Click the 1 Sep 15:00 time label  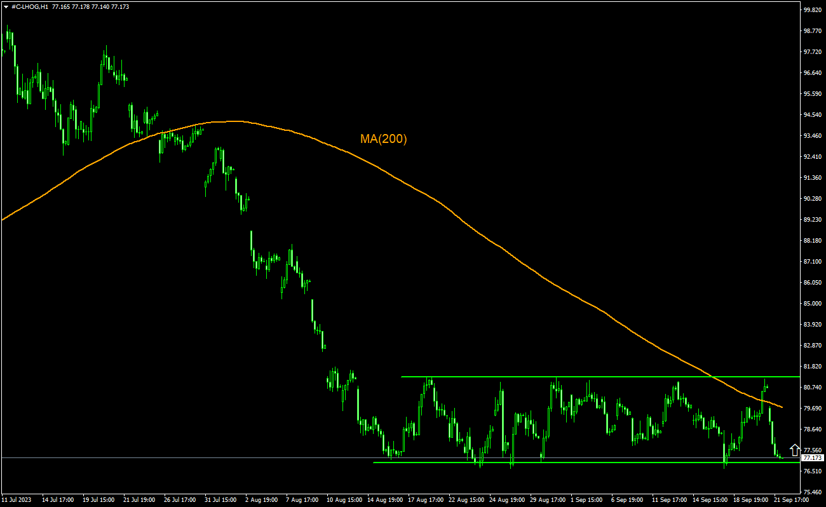[x=588, y=500]
